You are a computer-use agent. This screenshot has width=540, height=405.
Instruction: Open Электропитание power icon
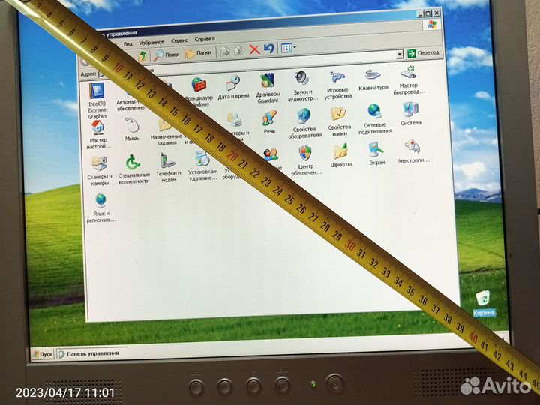(412, 151)
